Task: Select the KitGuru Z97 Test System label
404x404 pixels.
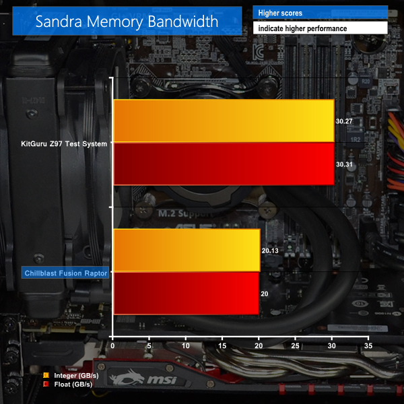Action: coord(64,144)
